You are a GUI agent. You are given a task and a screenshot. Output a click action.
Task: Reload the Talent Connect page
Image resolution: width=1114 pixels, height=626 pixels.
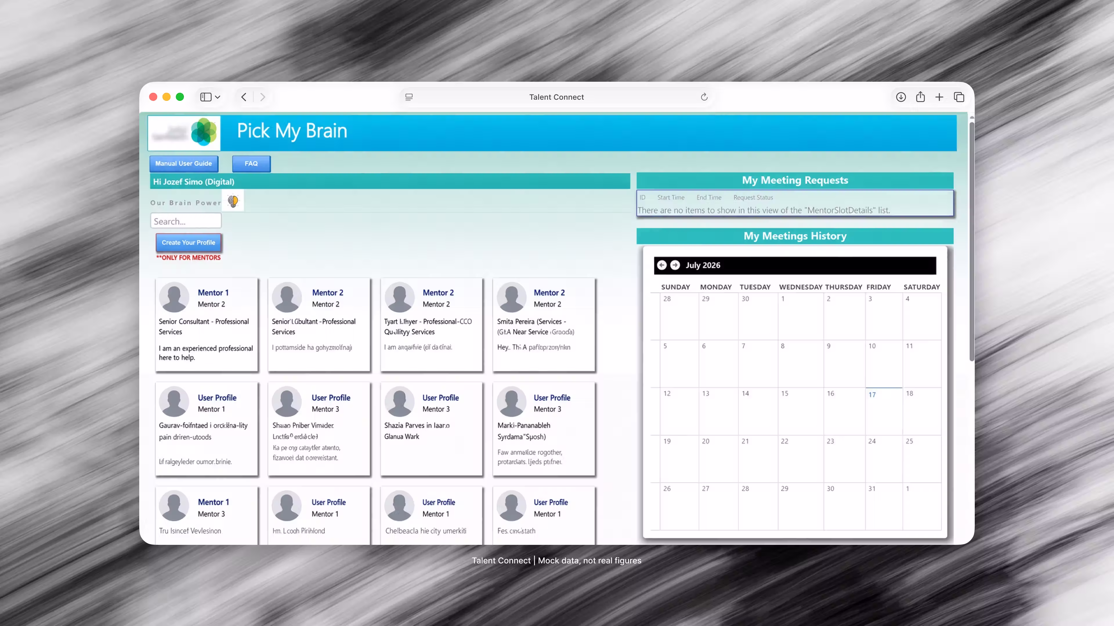click(704, 97)
